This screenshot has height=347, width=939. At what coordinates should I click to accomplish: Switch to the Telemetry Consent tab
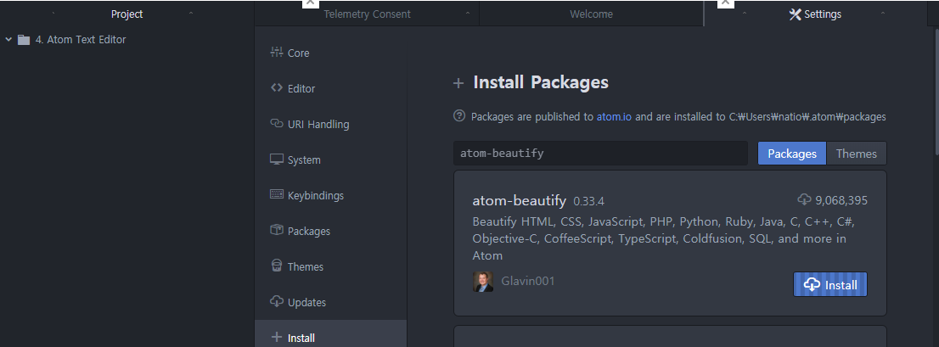(367, 14)
